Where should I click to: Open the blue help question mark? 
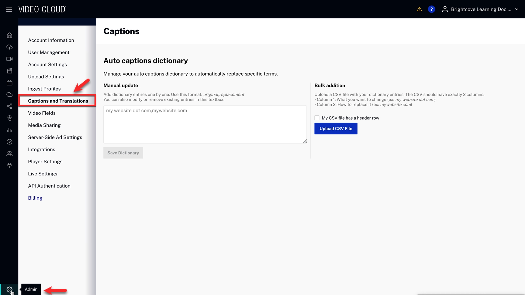click(x=431, y=9)
